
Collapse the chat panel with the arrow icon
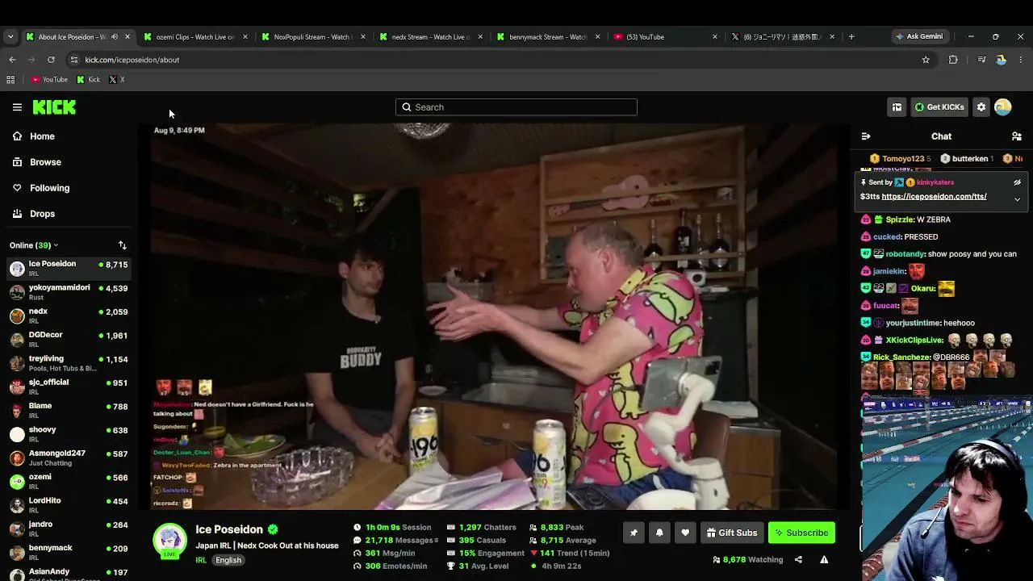pyautogui.click(x=866, y=136)
